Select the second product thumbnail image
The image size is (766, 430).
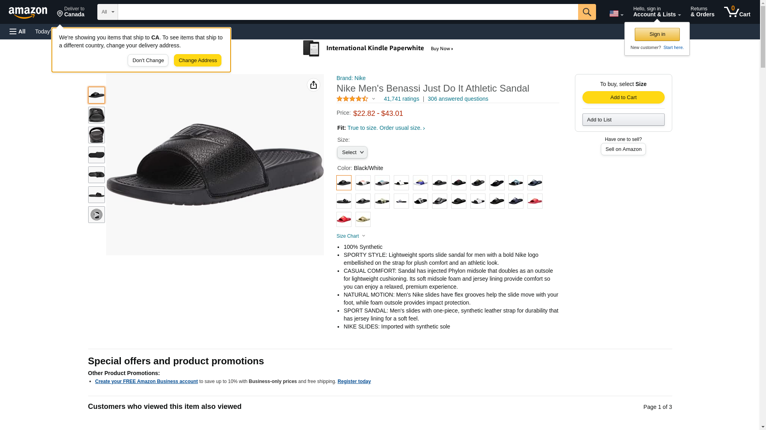point(97,115)
